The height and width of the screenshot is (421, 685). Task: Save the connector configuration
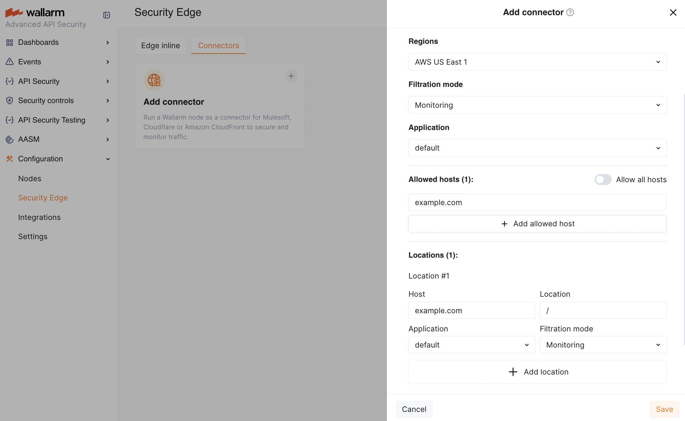[664, 409]
